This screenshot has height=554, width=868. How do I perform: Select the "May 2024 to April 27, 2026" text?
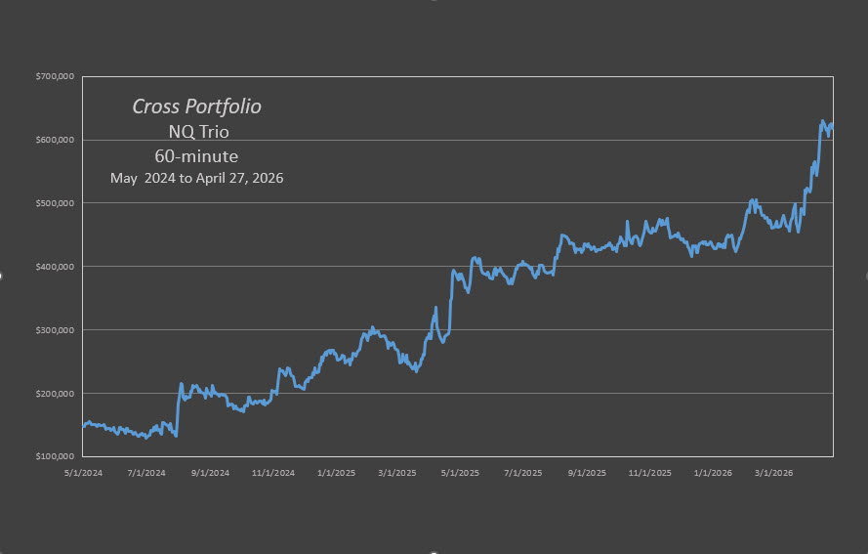coord(196,180)
